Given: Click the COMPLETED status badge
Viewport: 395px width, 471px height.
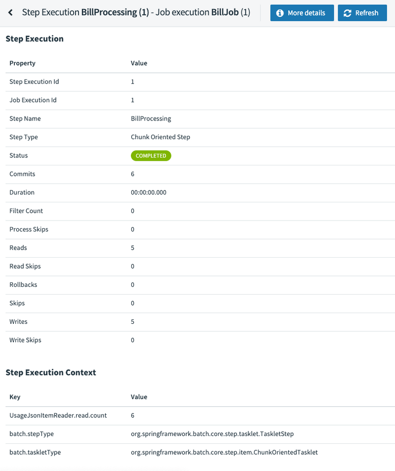Looking at the screenshot, I should coord(151,156).
